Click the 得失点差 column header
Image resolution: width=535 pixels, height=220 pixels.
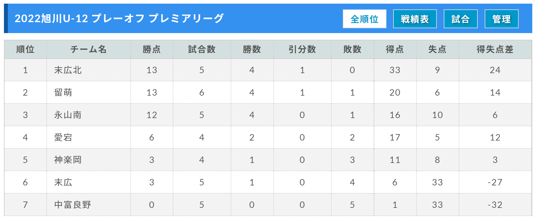coord(495,49)
